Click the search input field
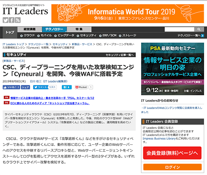The width and height of the screenshot is (207, 175). pos(179,29)
